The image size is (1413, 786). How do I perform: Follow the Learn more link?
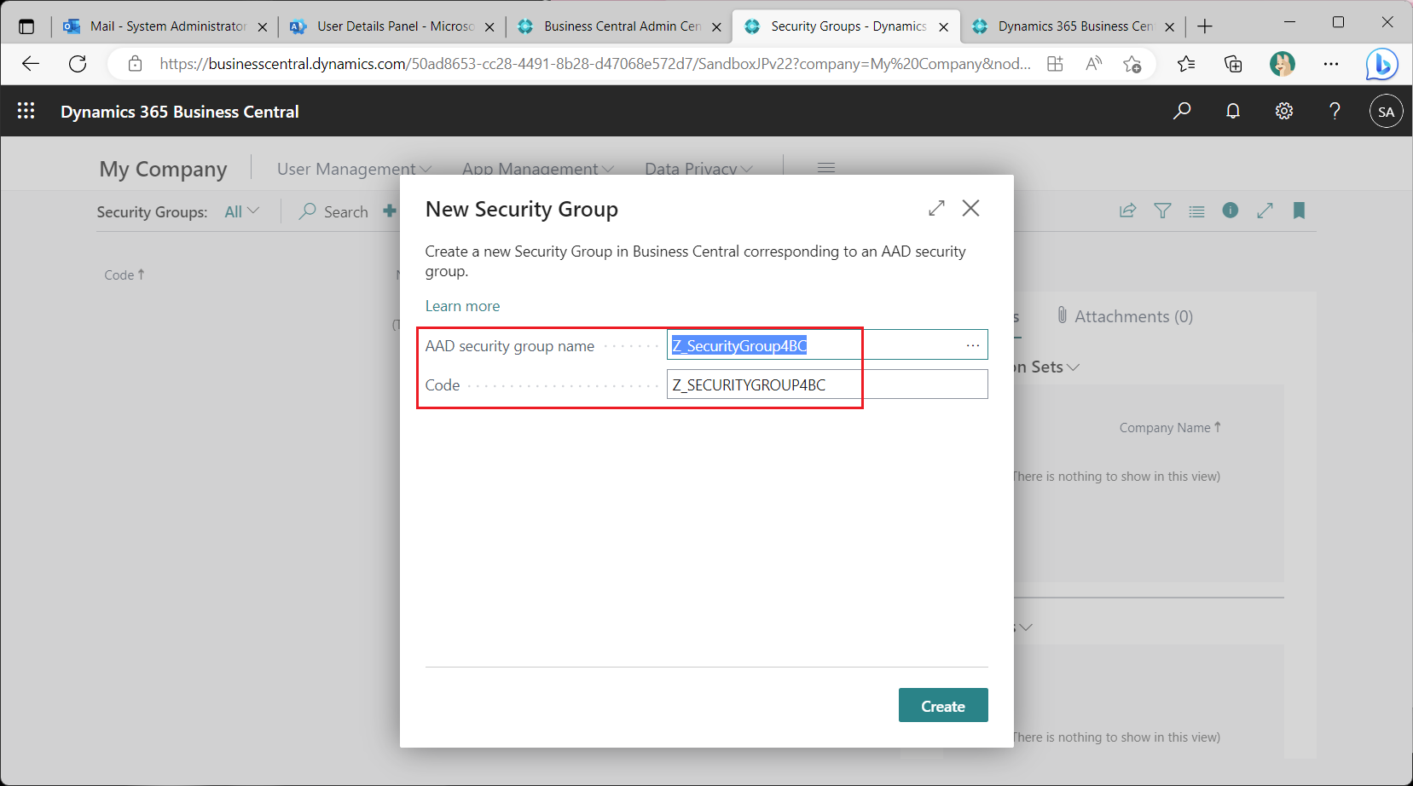coord(462,306)
